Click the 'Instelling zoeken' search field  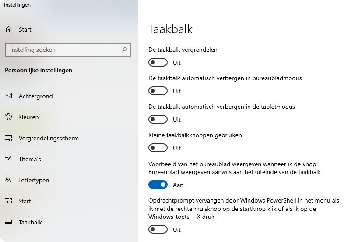[63, 50]
